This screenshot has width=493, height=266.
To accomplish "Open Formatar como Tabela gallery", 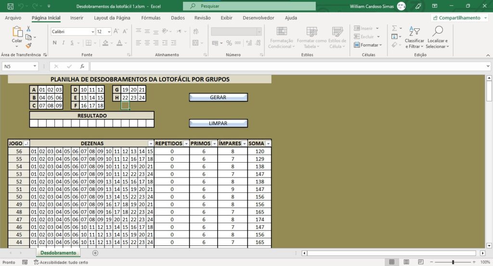I will point(311,38).
